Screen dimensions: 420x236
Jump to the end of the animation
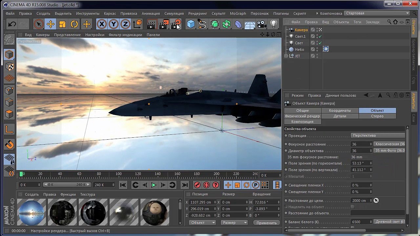pos(185,185)
